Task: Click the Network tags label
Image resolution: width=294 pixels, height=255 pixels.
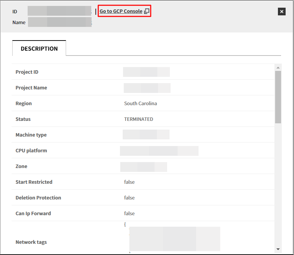Action: 31,242
